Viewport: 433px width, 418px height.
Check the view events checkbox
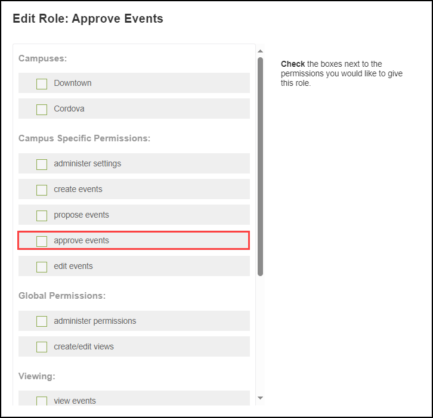(x=42, y=401)
